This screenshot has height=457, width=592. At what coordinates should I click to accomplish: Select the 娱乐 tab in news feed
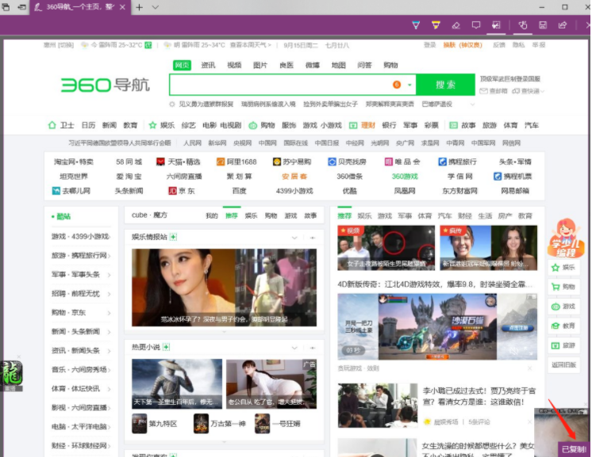(364, 215)
